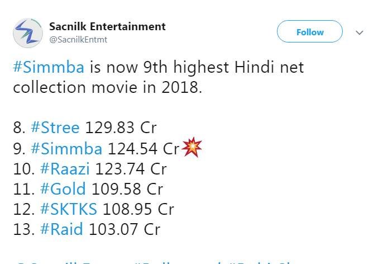The width and height of the screenshot is (383, 264).
Task: Click the #Raid hashtag
Action: (61, 229)
